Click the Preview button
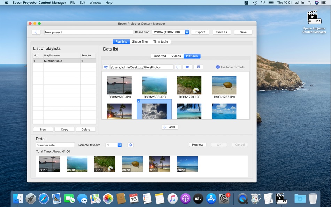This screenshot has width=331, height=207. (x=198, y=145)
